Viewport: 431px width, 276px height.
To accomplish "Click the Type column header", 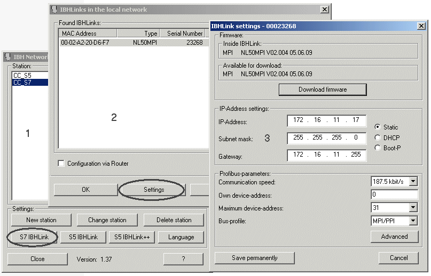I will [x=138, y=34].
